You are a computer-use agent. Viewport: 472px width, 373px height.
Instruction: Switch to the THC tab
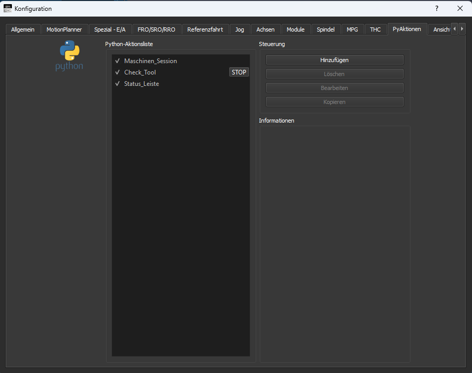[375, 29]
